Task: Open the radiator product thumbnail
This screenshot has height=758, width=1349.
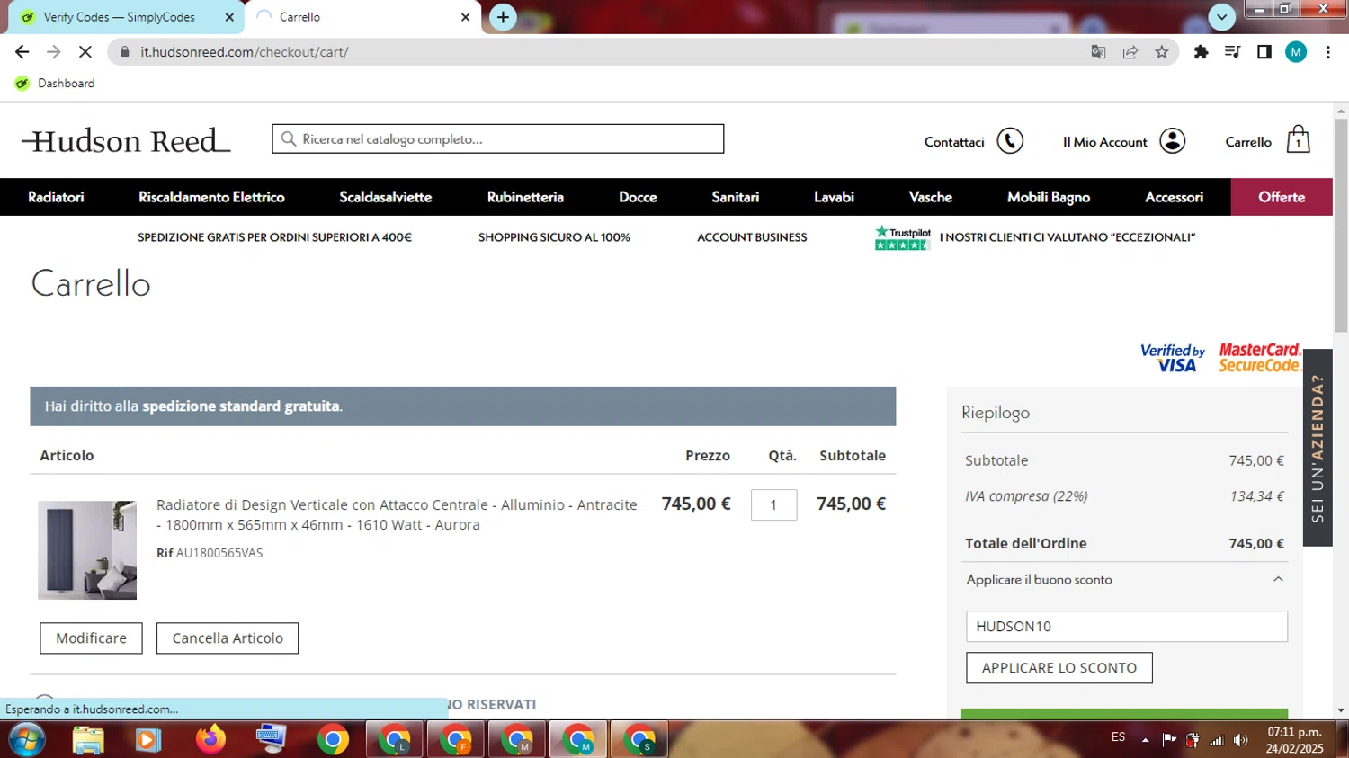Action: click(x=87, y=550)
